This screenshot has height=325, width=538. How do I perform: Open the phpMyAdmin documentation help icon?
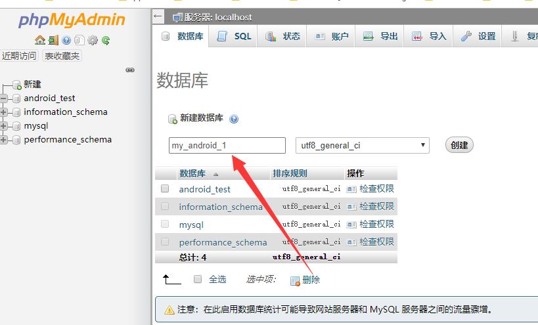click(x=66, y=41)
